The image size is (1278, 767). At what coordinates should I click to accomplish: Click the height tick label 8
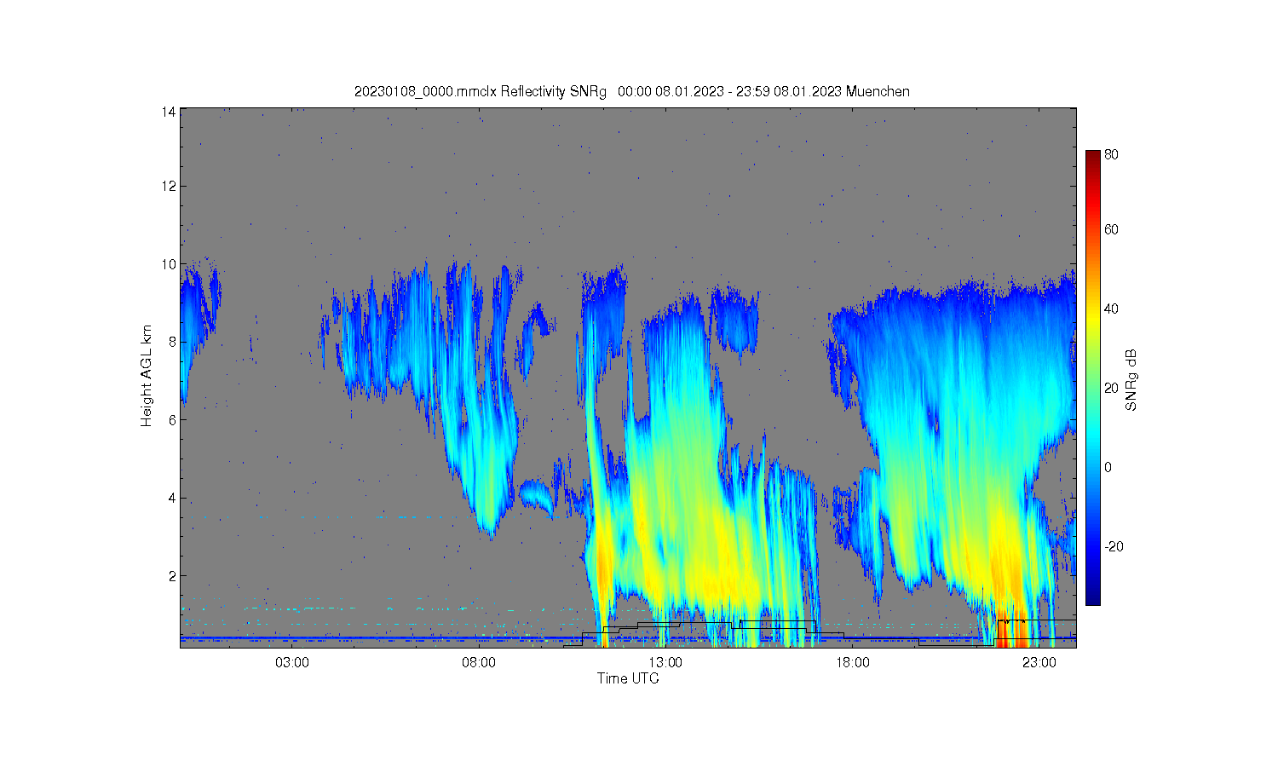[172, 342]
